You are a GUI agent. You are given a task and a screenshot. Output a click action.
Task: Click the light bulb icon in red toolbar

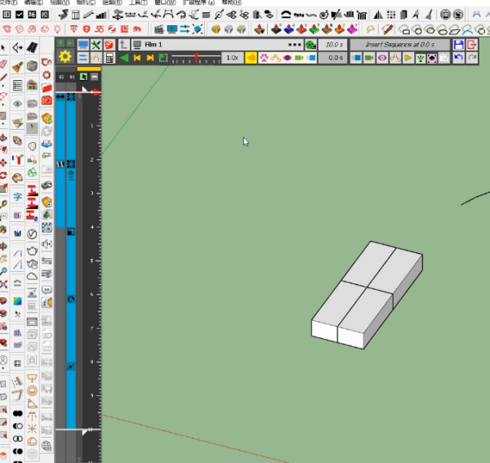[57, 29]
